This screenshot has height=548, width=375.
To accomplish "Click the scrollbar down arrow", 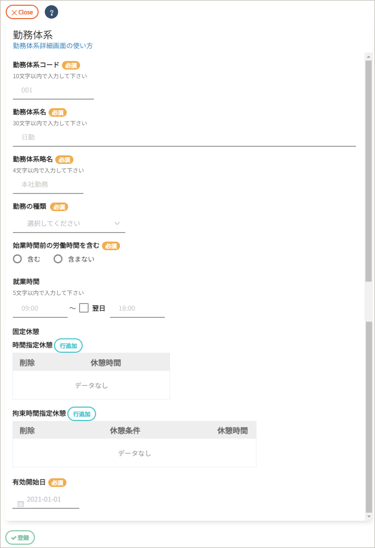I will coord(368,517).
